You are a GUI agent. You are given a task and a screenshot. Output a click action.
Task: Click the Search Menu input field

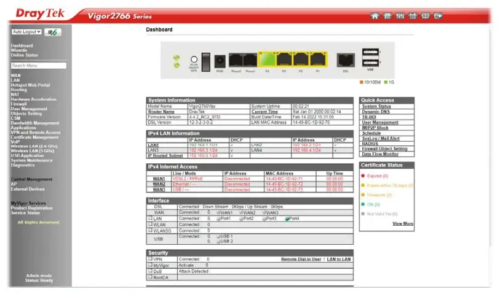(x=39, y=66)
